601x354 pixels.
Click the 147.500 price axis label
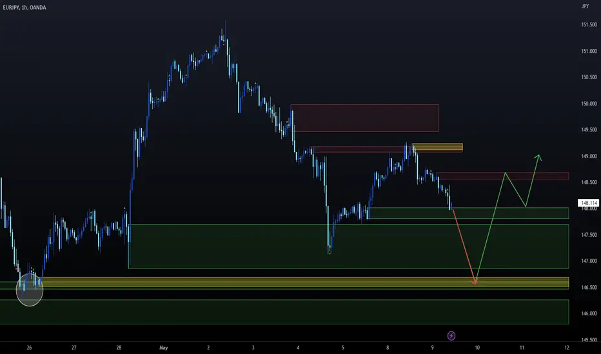589,235
